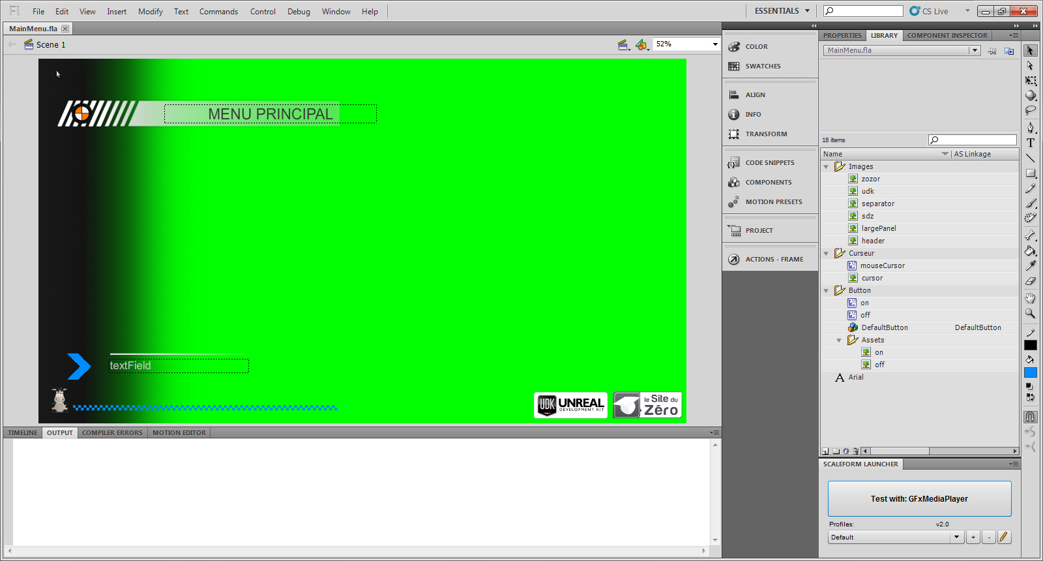The width and height of the screenshot is (1043, 561).
Task: Switch to the Component Inspector tab
Action: 947,35
